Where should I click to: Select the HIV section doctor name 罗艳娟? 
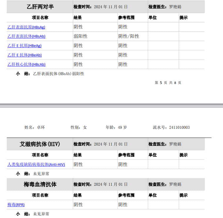(175, 144)
